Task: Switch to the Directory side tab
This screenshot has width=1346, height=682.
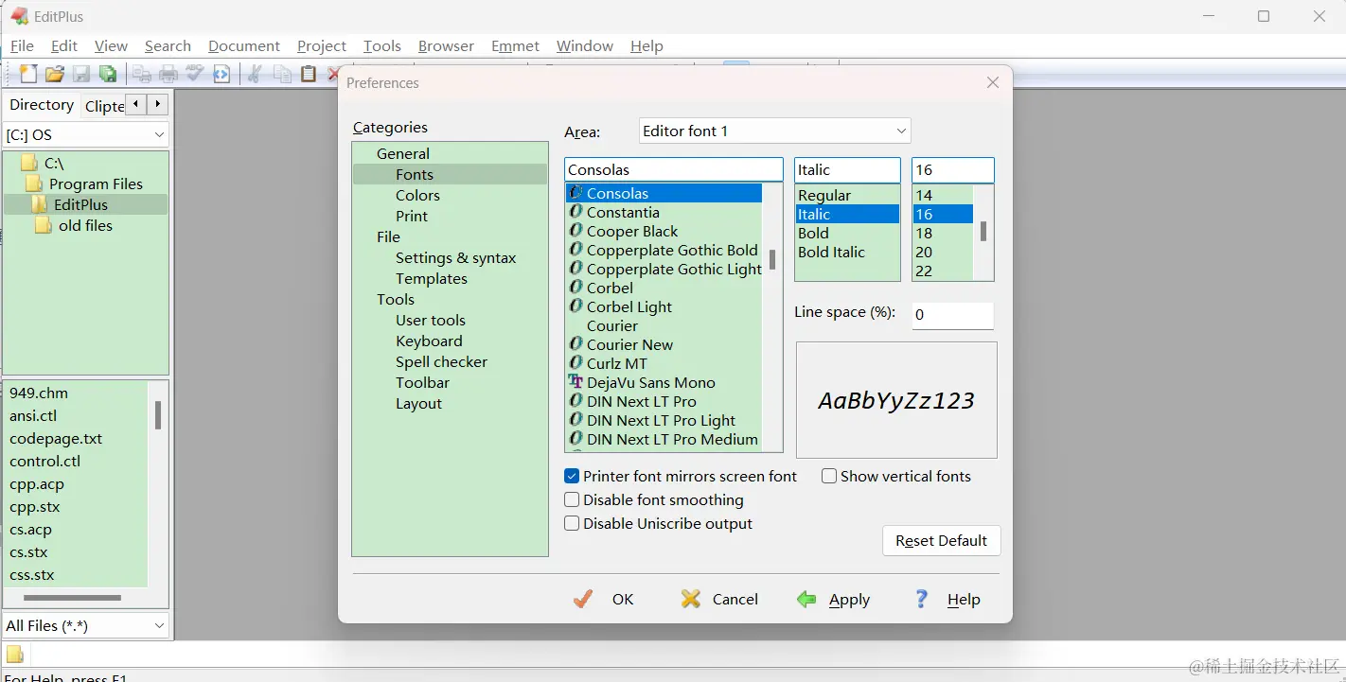Action: pyautogui.click(x=42, y=105)
